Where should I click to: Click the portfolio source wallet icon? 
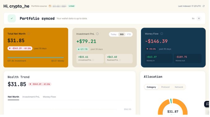[50, 6]
